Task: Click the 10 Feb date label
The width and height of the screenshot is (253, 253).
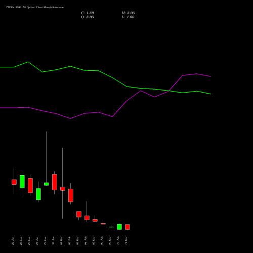Action: [x=118, y=241]
